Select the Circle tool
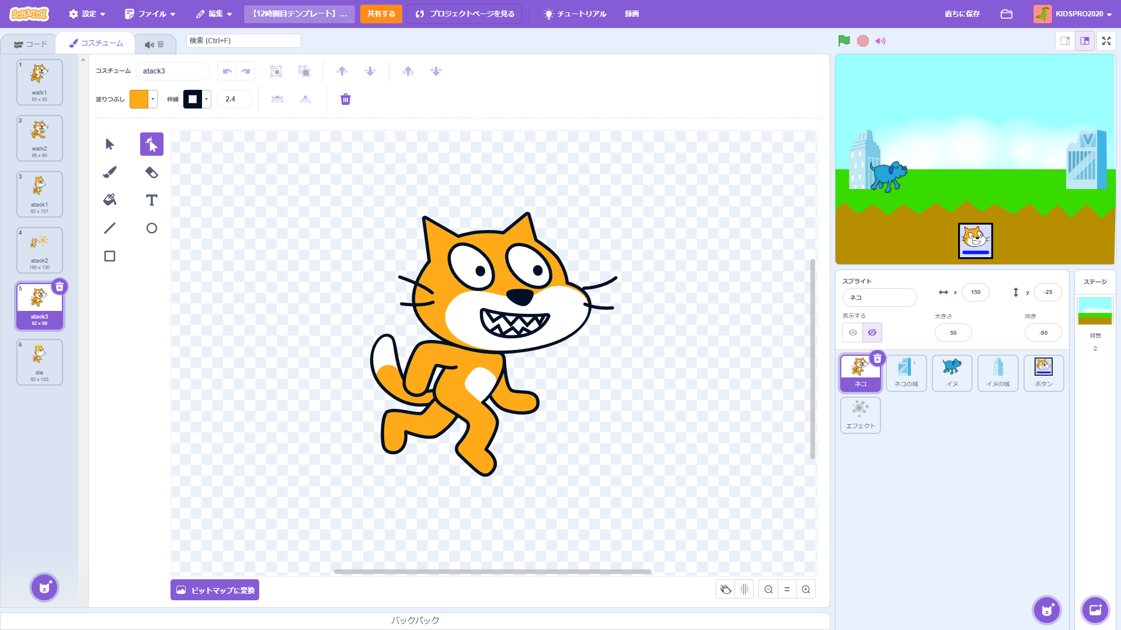This screenshot has height=630, width=1121. point(151,228)
